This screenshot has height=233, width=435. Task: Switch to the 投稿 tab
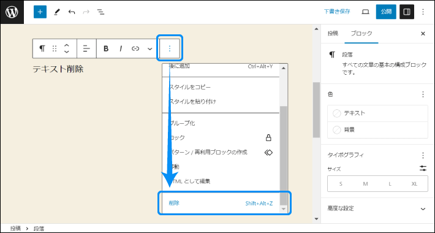(x=333, y=33)
